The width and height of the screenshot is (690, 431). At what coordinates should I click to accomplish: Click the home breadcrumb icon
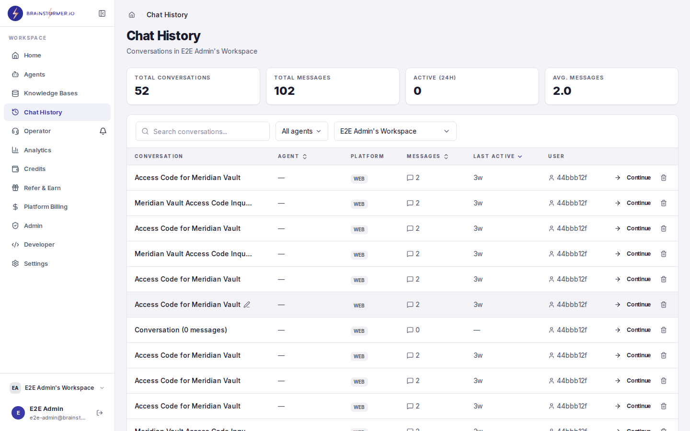click(x=132, y=15)
